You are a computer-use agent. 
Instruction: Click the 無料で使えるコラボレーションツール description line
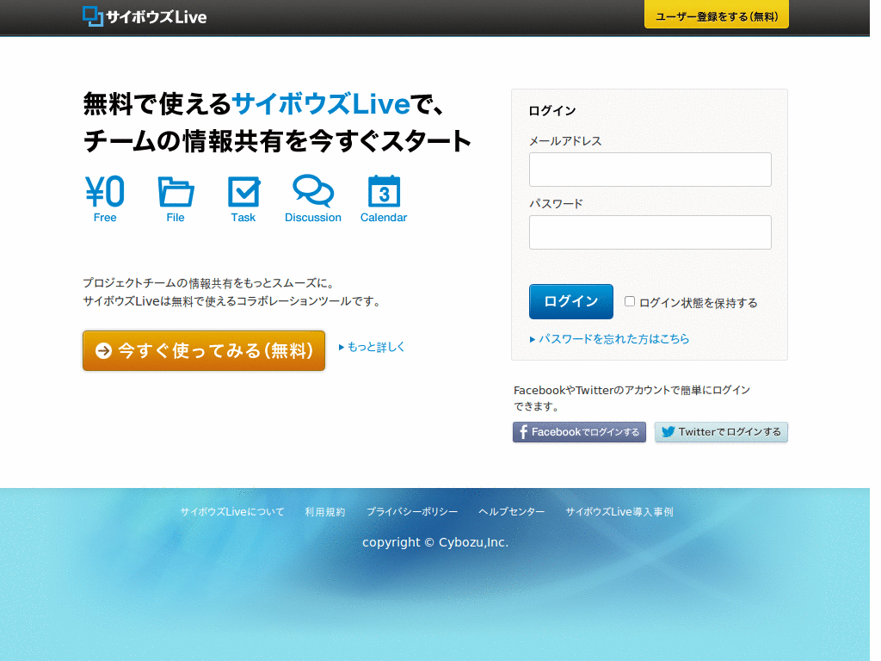(x=233, y=301)
